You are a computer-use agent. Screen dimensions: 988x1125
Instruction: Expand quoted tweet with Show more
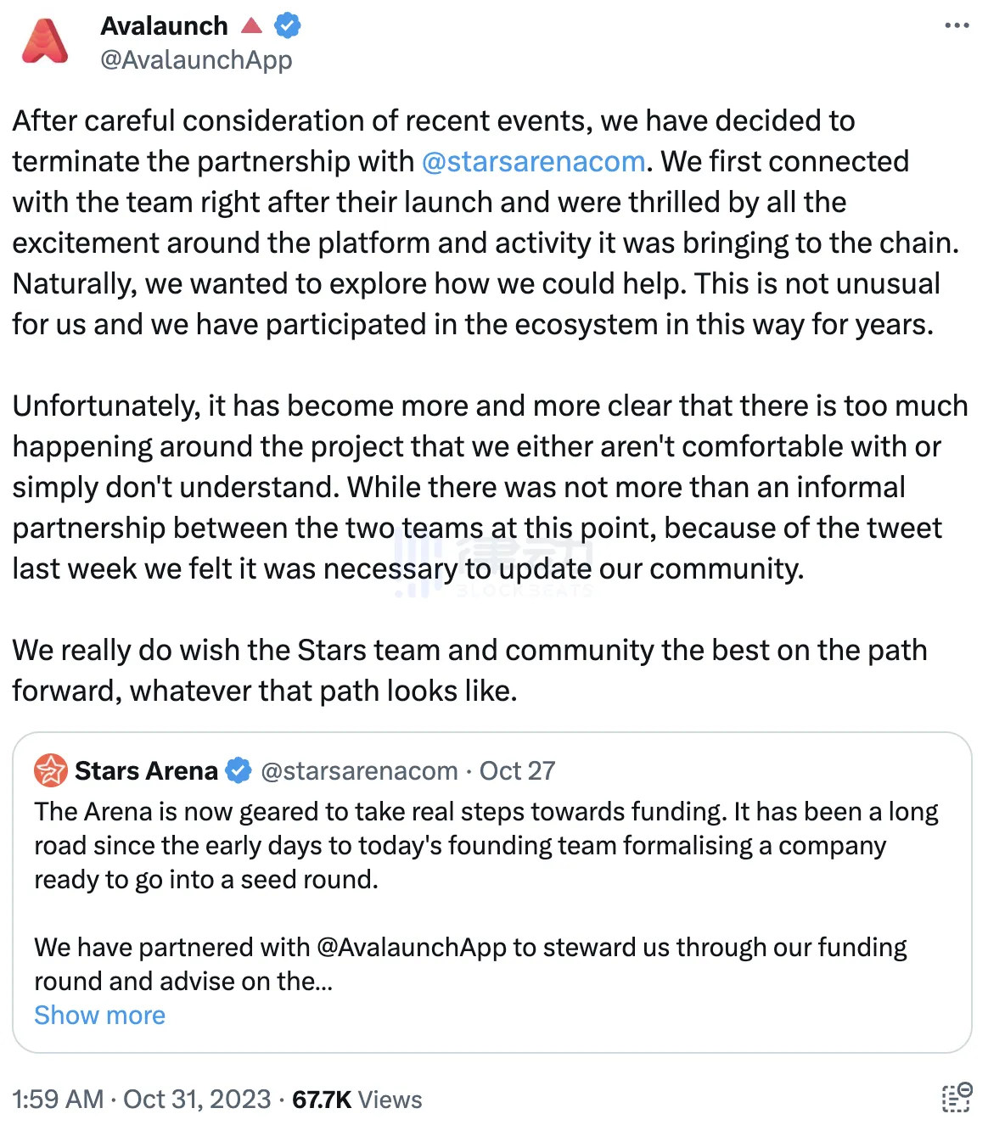coord(99,1015)
